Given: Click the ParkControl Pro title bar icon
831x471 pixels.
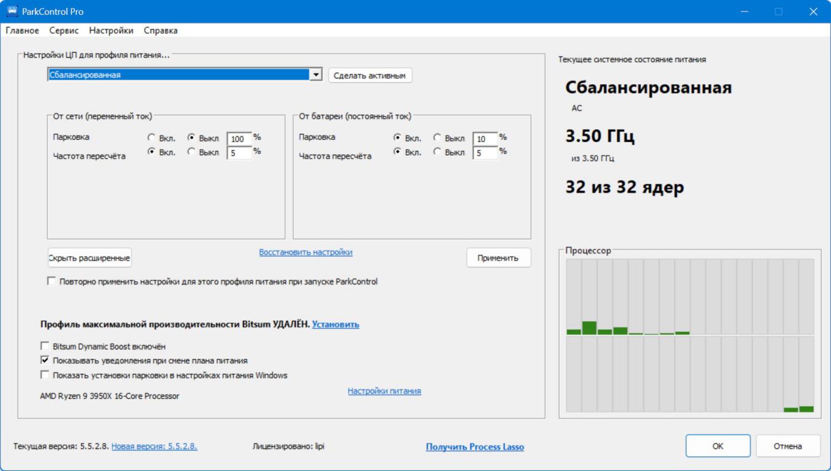Looking at the screenshot, I should (12, 12).
